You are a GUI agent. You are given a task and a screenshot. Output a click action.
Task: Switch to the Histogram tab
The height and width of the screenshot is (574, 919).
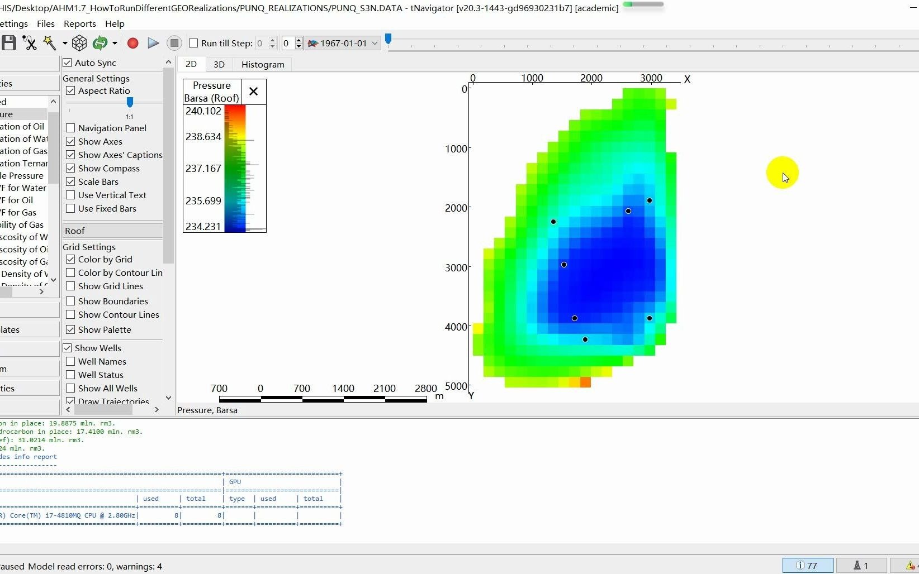tap(263, 64)
